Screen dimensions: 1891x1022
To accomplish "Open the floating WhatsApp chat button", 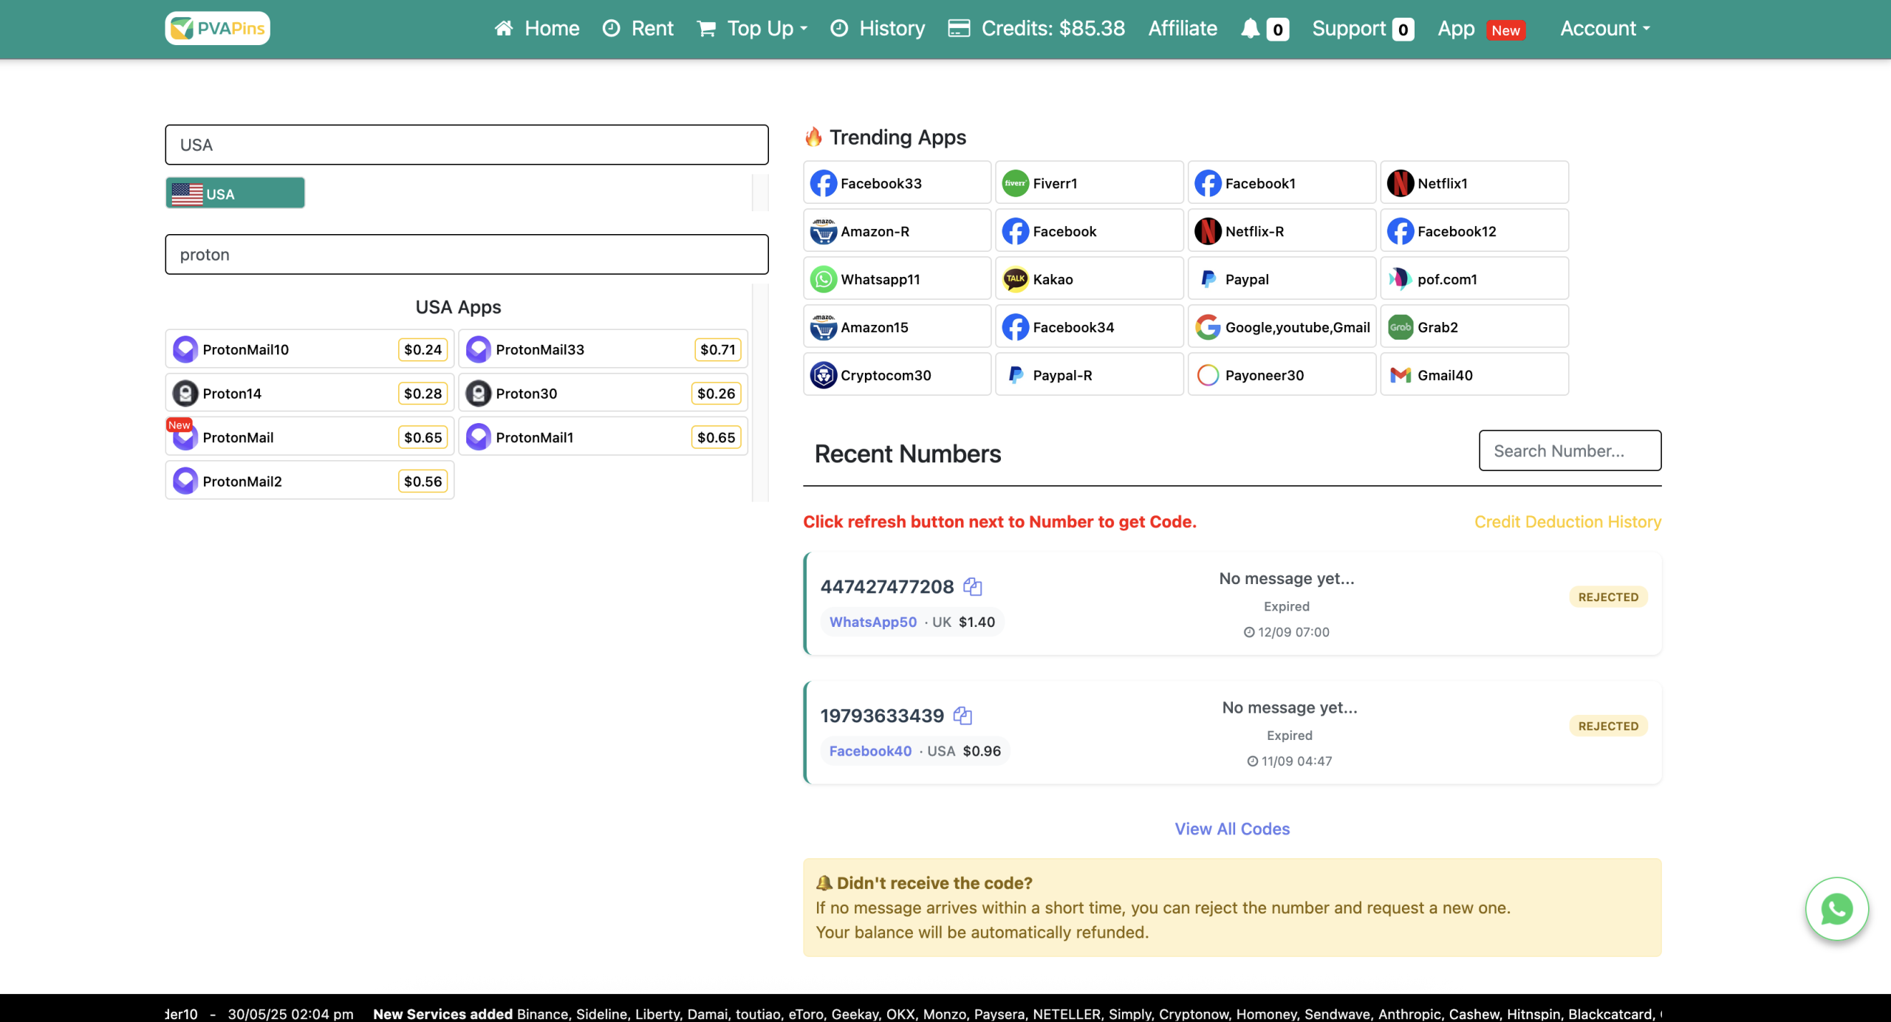I will tap(1836, 909).
